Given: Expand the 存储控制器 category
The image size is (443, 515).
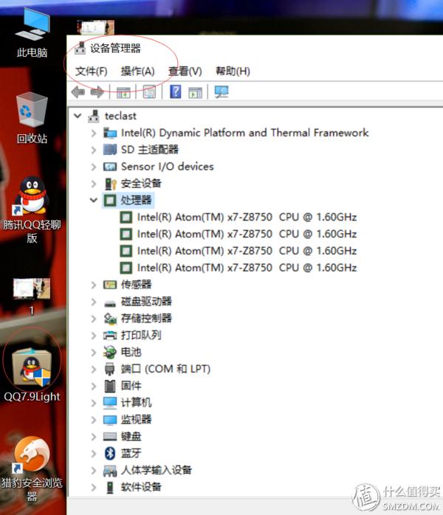Looking at the screenshot, I should 94,319.
